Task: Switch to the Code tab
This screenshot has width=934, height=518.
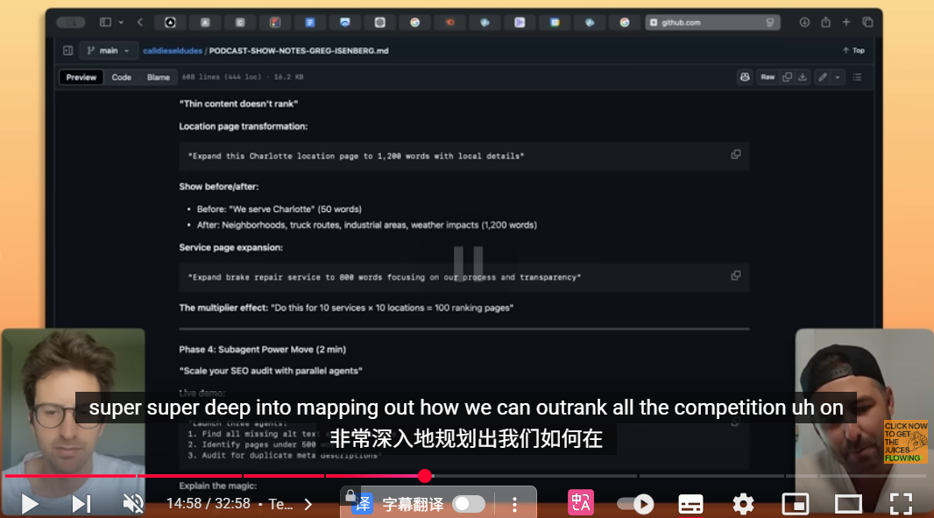Action: [x=122, y=77]
